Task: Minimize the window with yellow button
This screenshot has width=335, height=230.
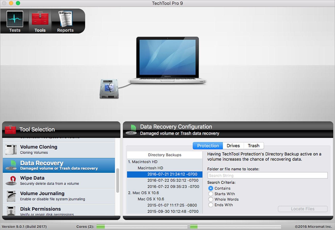Action: coord(11,3)
